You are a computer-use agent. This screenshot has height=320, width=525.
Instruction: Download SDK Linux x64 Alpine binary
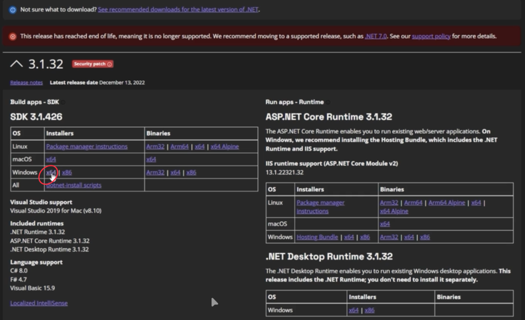coord(225,146)
